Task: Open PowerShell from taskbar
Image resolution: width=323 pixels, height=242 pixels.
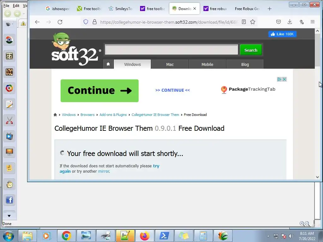Action: 164,236
